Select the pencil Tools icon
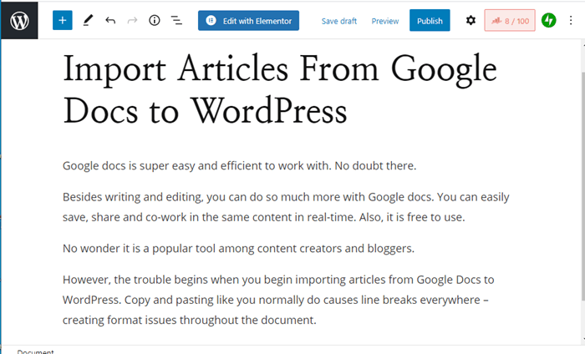585x354 pixels. 88,20
